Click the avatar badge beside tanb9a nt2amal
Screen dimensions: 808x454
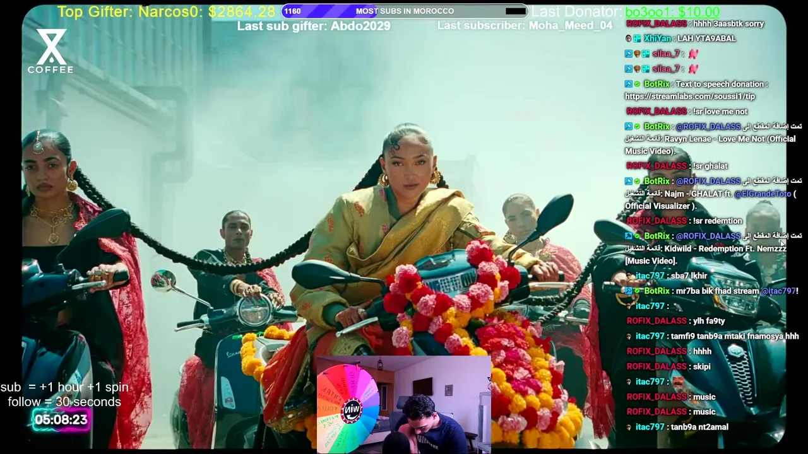coord(629,427)
